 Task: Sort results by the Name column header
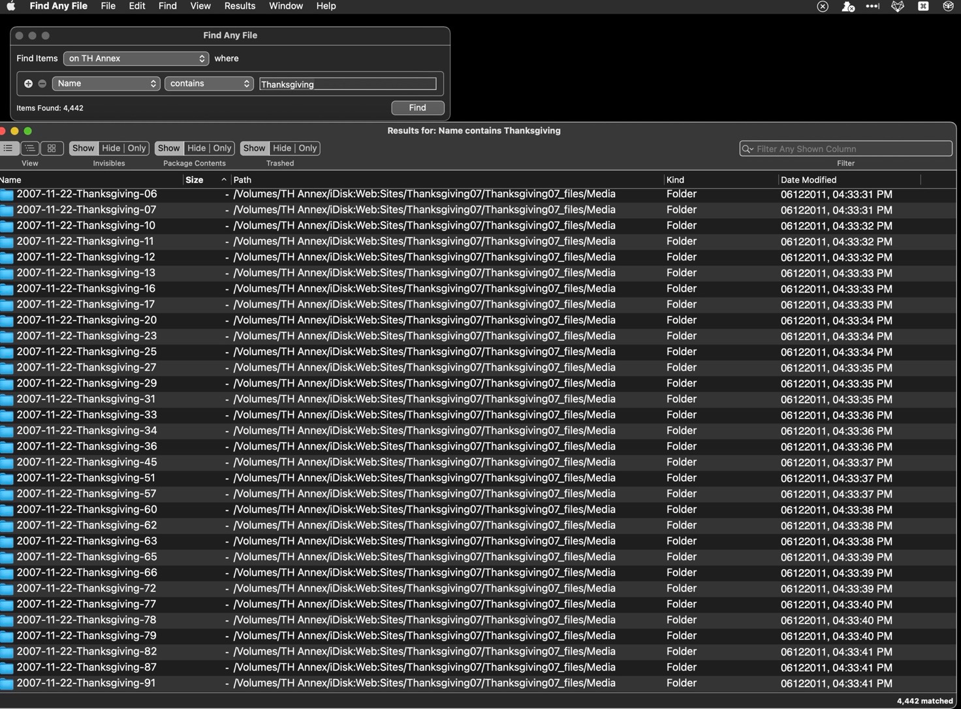tap(91, 180)
